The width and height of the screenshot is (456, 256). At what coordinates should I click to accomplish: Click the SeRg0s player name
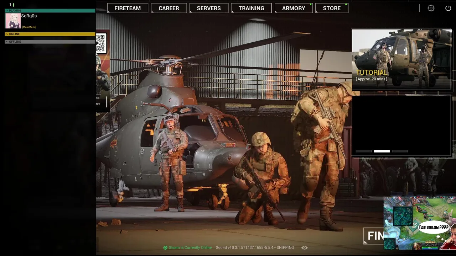(29, 16)
